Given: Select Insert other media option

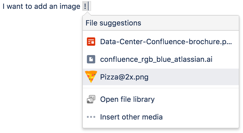Looking at the screenshot, I should coord(161,117).
